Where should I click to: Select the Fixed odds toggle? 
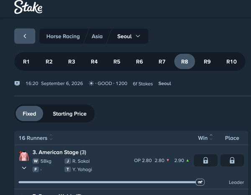click(x=29, y=114)
